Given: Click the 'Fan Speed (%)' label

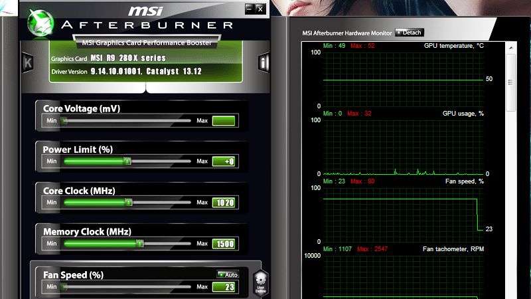Looking at the screenshot, I should coord(73,275).
